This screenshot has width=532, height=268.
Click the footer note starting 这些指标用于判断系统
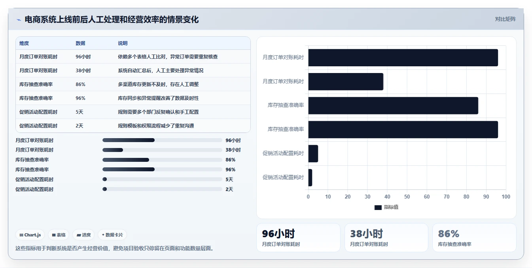click(115, 249)
